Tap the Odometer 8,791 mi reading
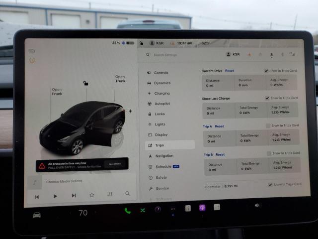 (221, 186)
